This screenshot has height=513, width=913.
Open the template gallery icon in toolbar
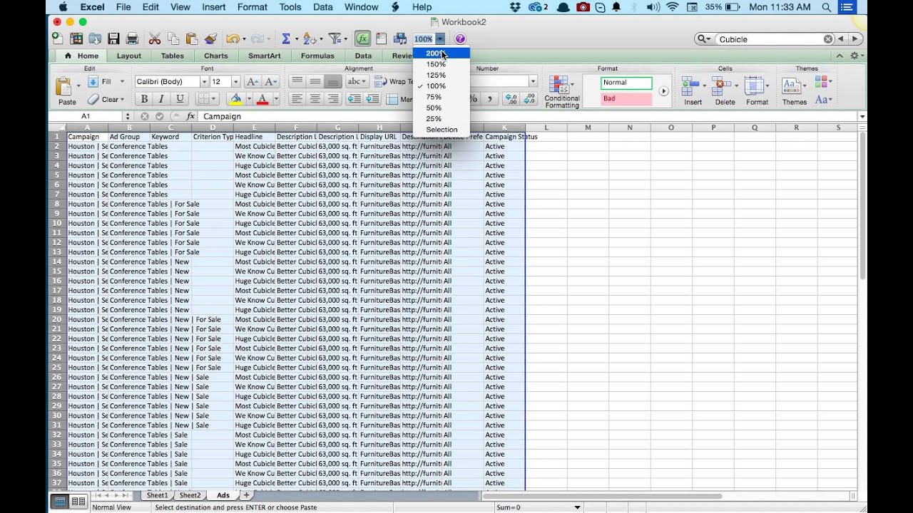coord(76,38)
